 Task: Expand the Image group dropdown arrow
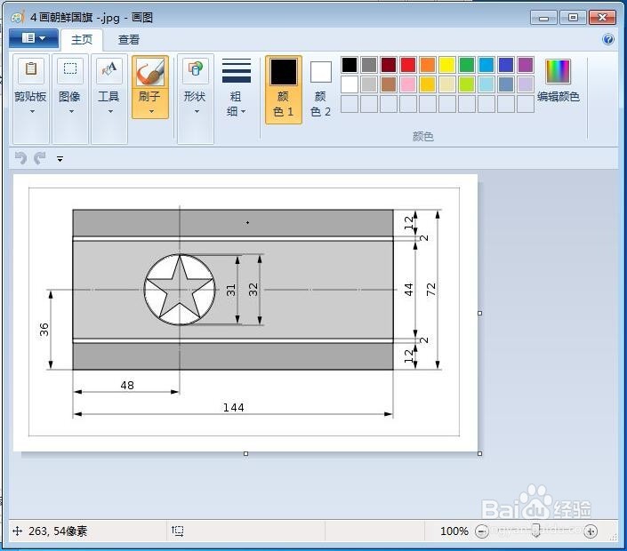click(71, 111)
